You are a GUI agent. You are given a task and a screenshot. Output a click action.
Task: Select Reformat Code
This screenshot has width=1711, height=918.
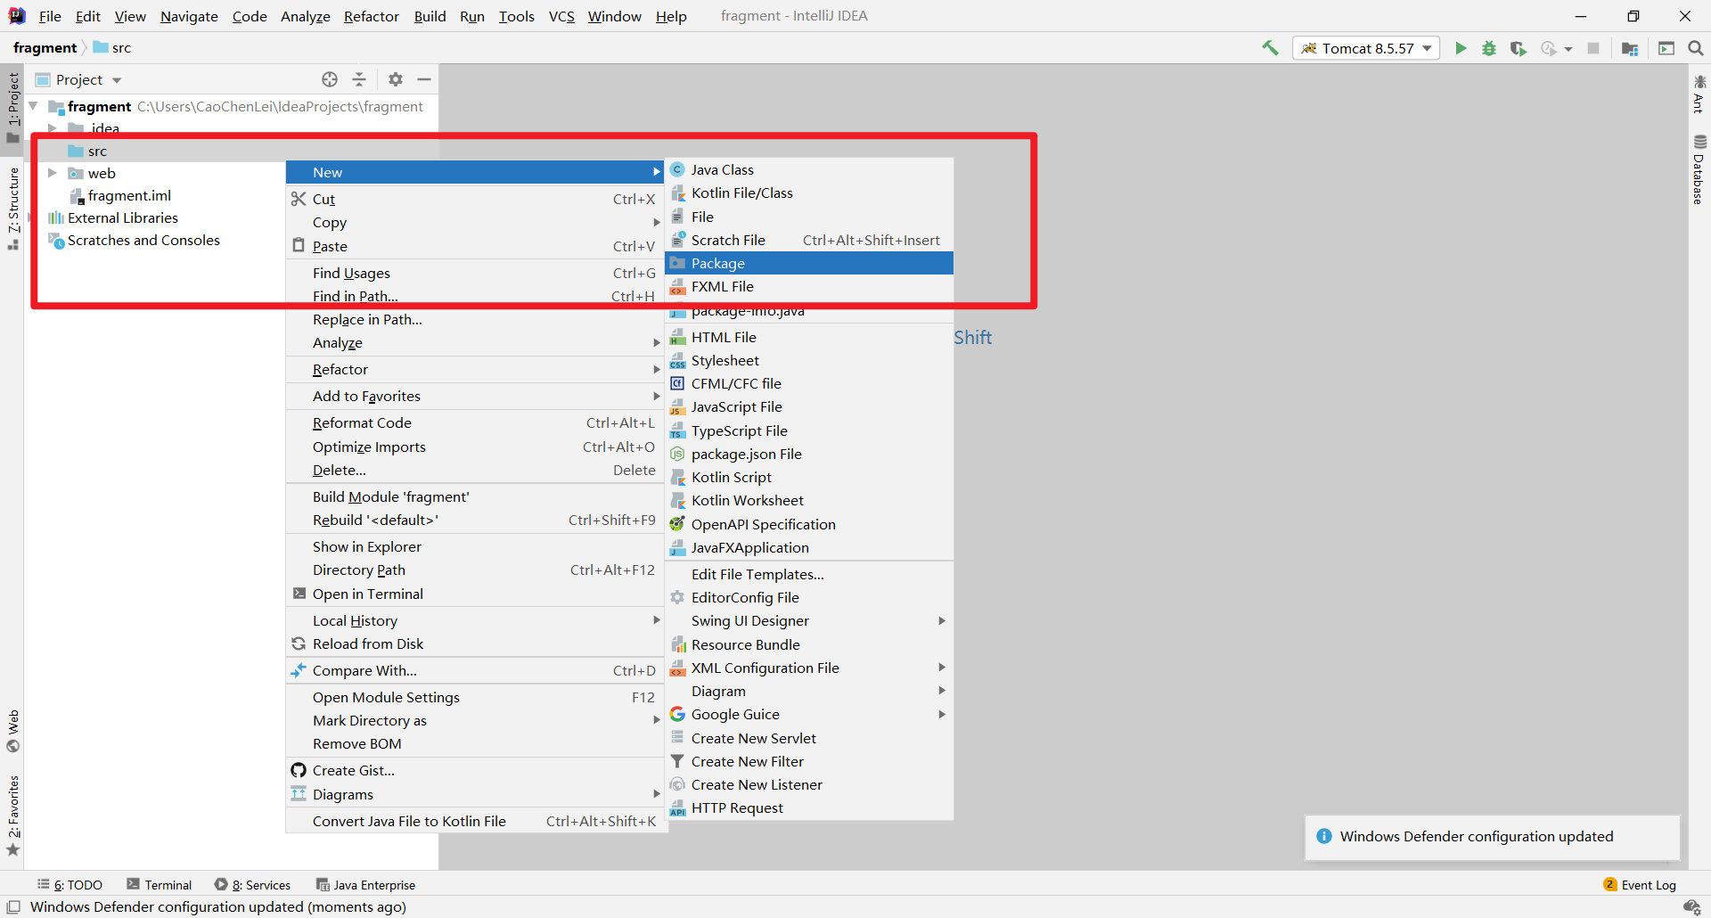click(x=475, y=422)
